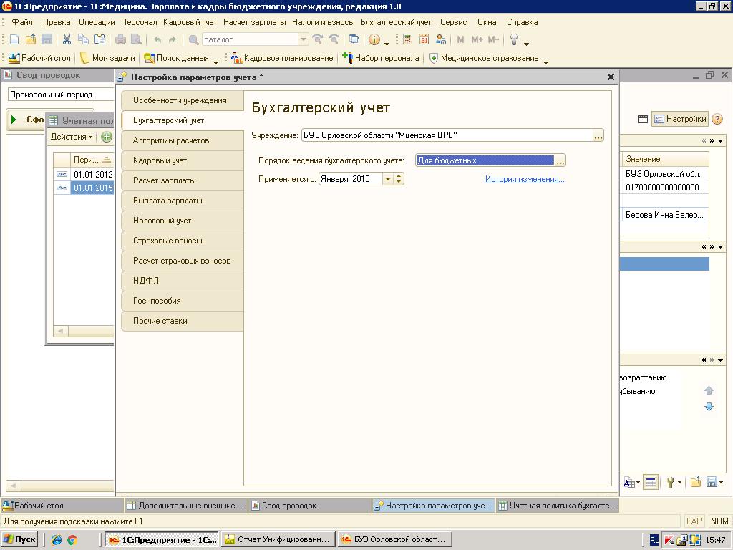
Task: Click the Paste clipboard icon
Action: point(99,40)
